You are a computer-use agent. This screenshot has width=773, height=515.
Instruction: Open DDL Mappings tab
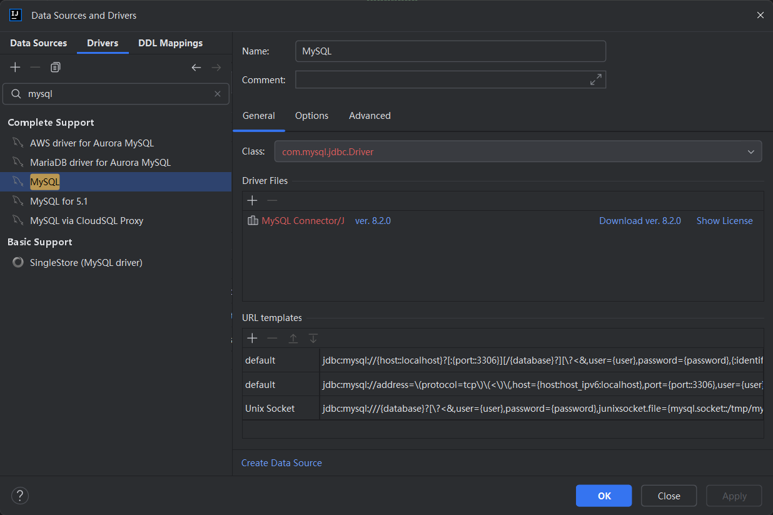click(170, 43)
